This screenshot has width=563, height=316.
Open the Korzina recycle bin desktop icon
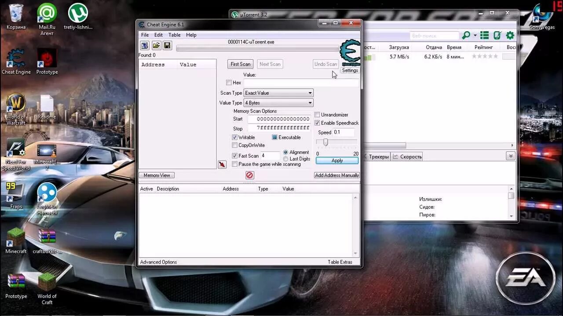[x=16, y=18]
